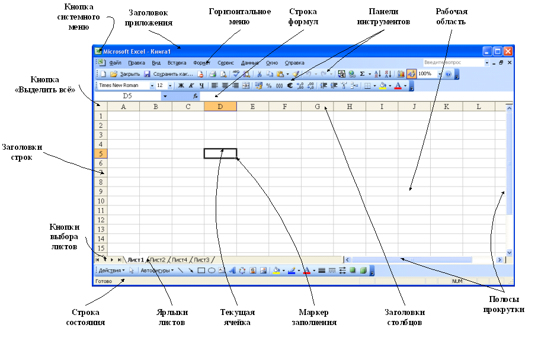The height and width of the screenshot is (344, 554).
Task: Click the Format Painter brush icon
Action: (296, 74)
